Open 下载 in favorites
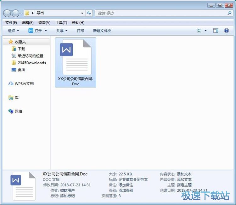The width and height of the screenshot is (236, 205). 21,49
